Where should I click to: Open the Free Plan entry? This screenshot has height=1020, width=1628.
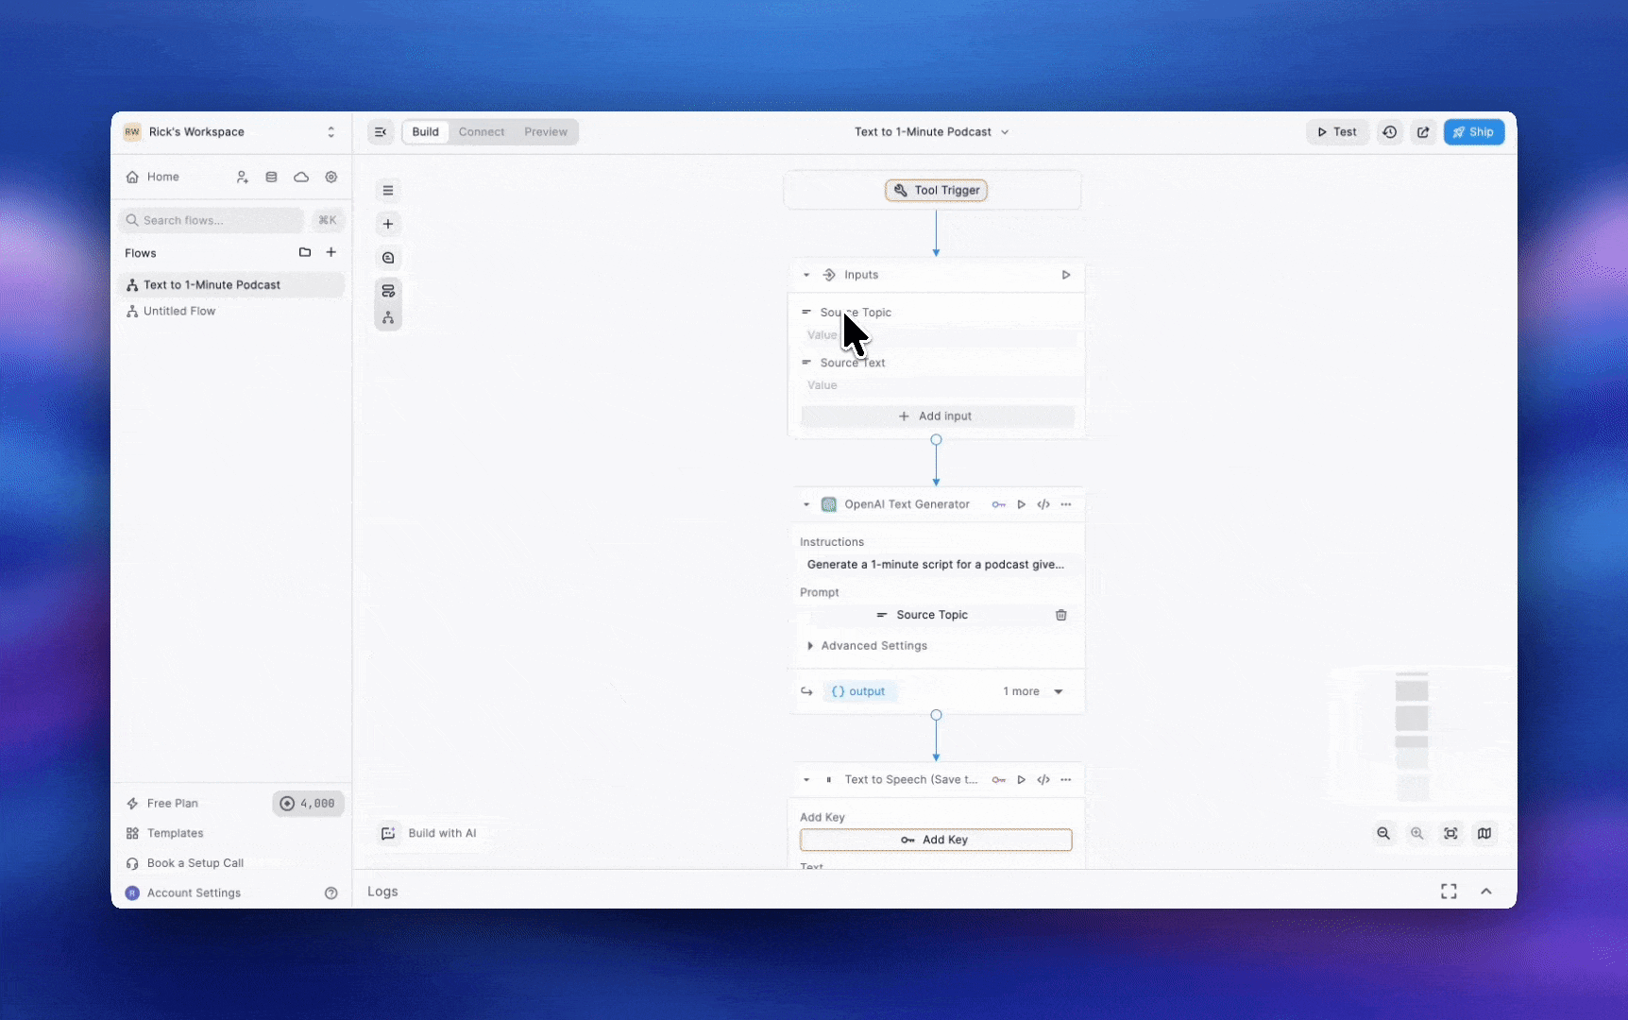tap(162, 804)
